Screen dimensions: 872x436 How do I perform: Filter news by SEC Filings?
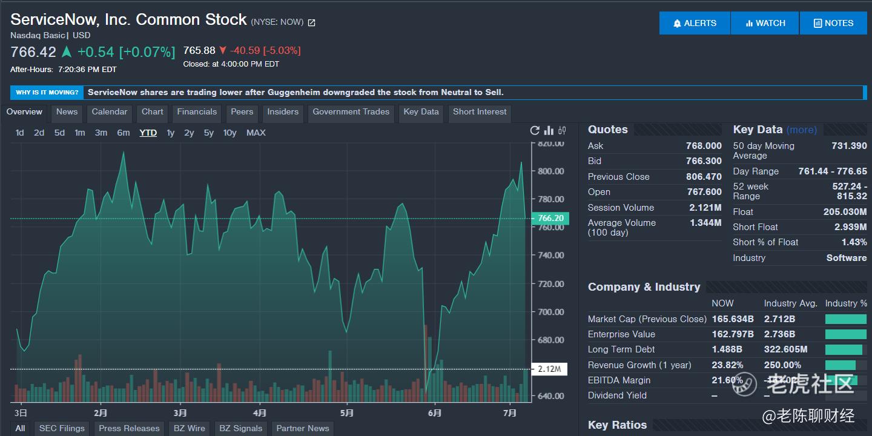tap(62, 428)
